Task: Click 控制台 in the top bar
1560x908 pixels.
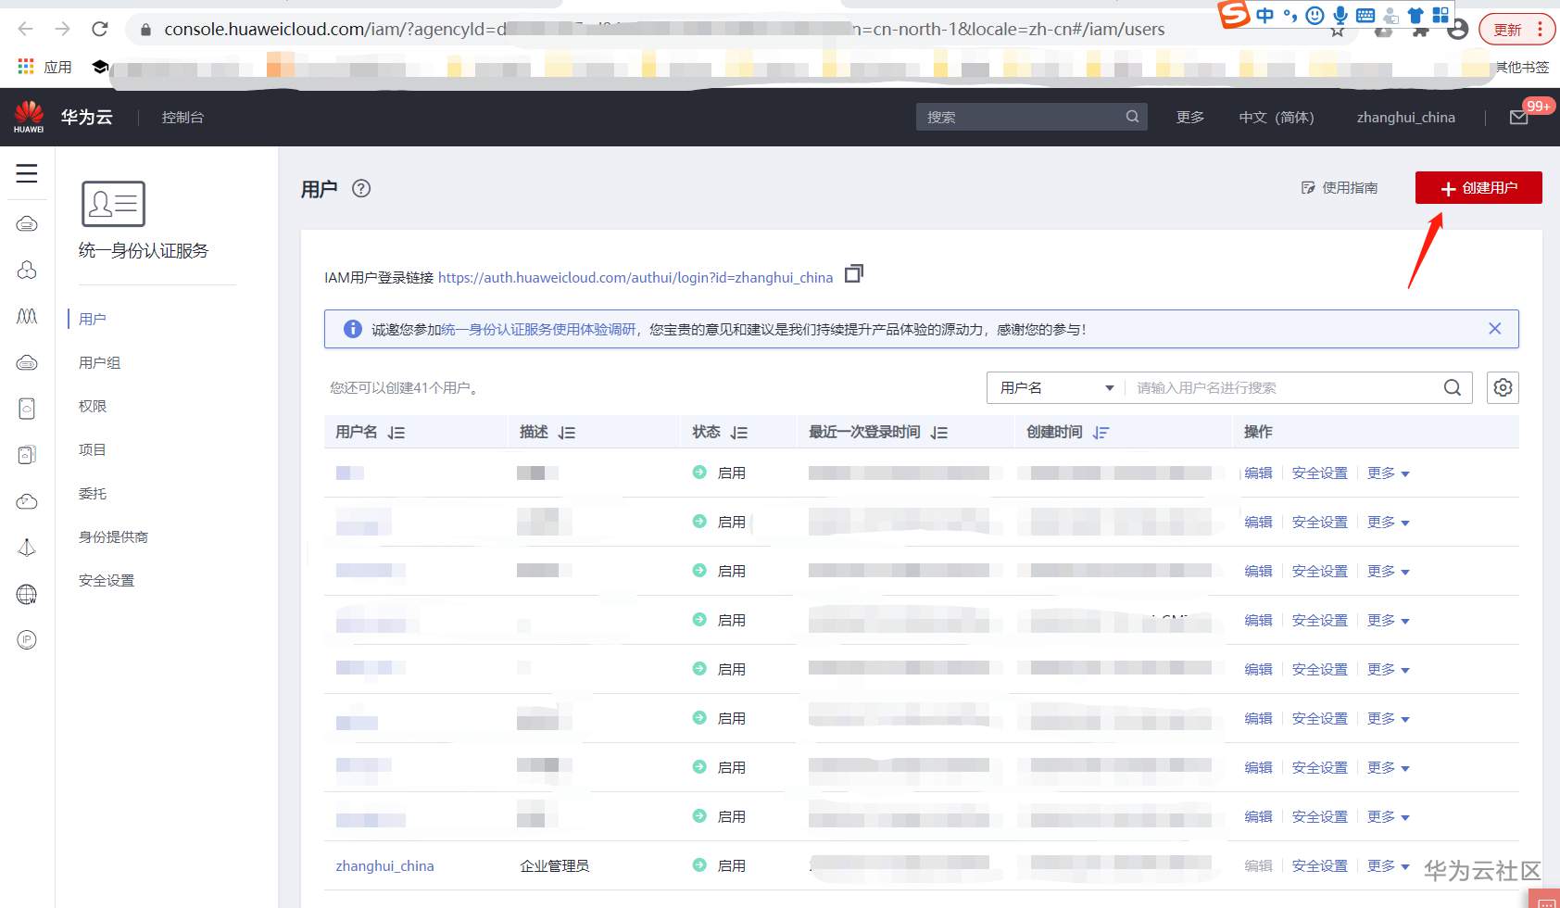Action: 182,117
